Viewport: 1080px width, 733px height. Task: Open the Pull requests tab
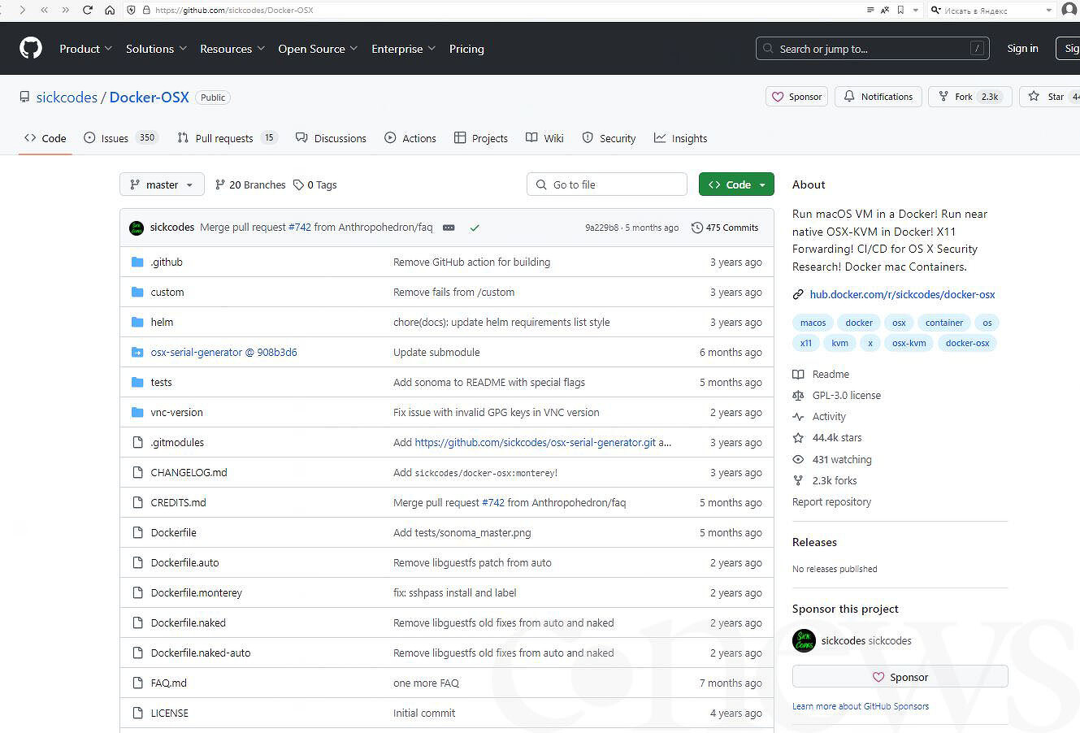coord(228,138)
